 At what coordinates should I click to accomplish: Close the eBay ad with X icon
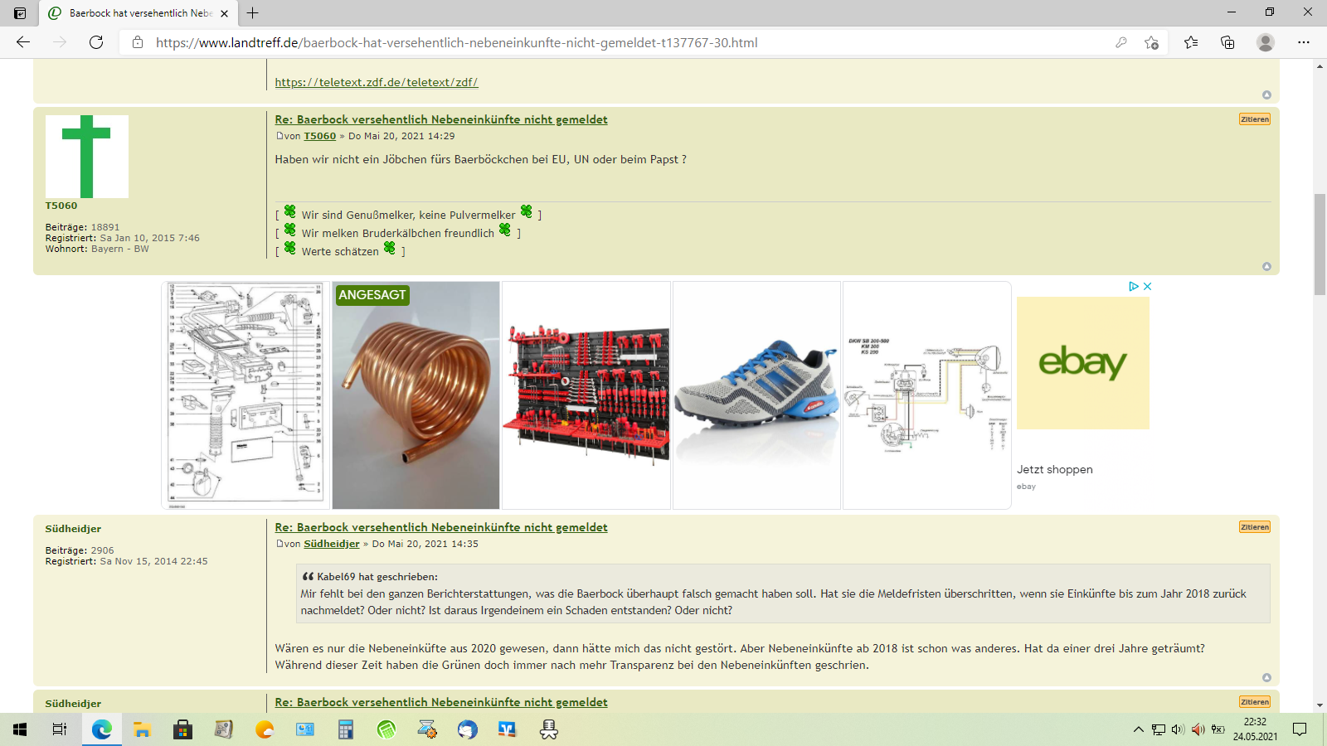(x=1148, y=286)
